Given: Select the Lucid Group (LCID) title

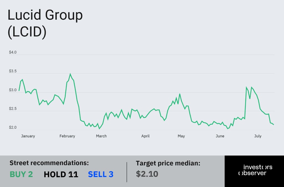Looking at the screenshot, I should 45,24.
